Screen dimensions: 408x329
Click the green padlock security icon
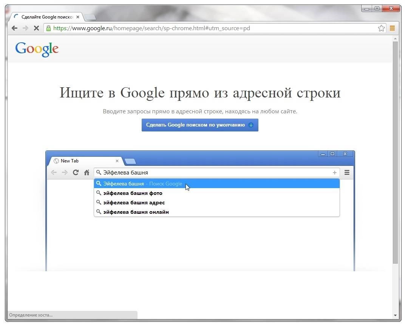pyautogui.click(x=48, y=28)
